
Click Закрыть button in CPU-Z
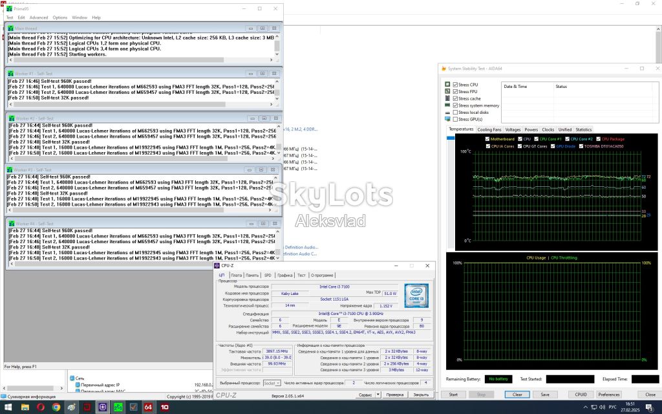click(x=421, y=395)
